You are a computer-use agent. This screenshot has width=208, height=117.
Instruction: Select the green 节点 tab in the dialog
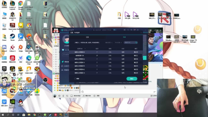click(124, 37)
